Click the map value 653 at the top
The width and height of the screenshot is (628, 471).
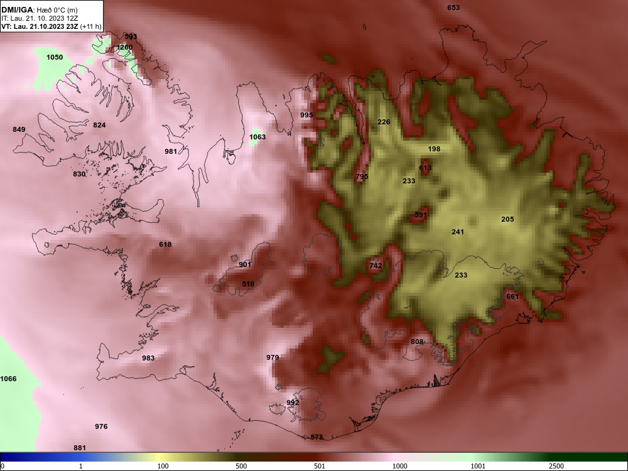click(453, 8)
